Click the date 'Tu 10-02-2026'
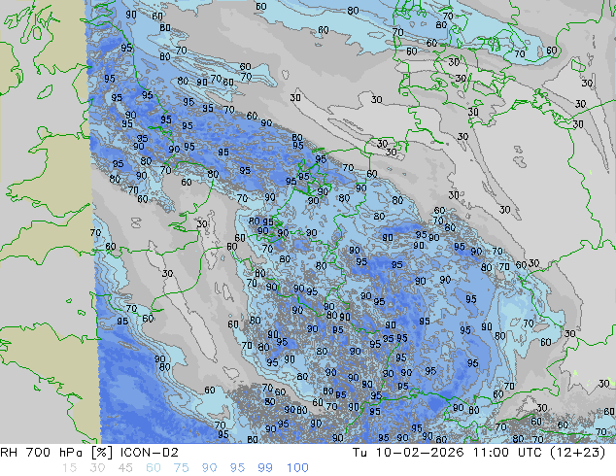616x476 pixels. pos(408,453)
